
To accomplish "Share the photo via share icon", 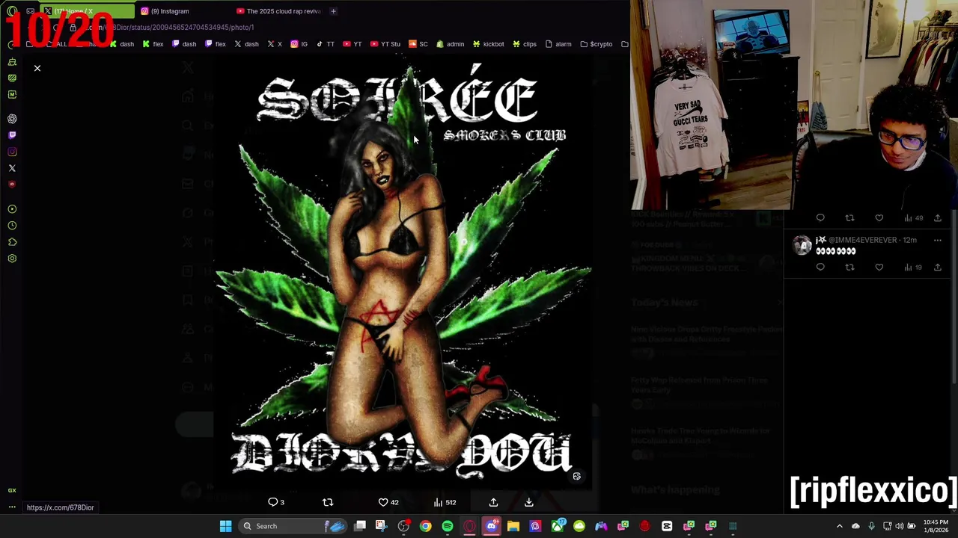I will (x=493, y=502).
